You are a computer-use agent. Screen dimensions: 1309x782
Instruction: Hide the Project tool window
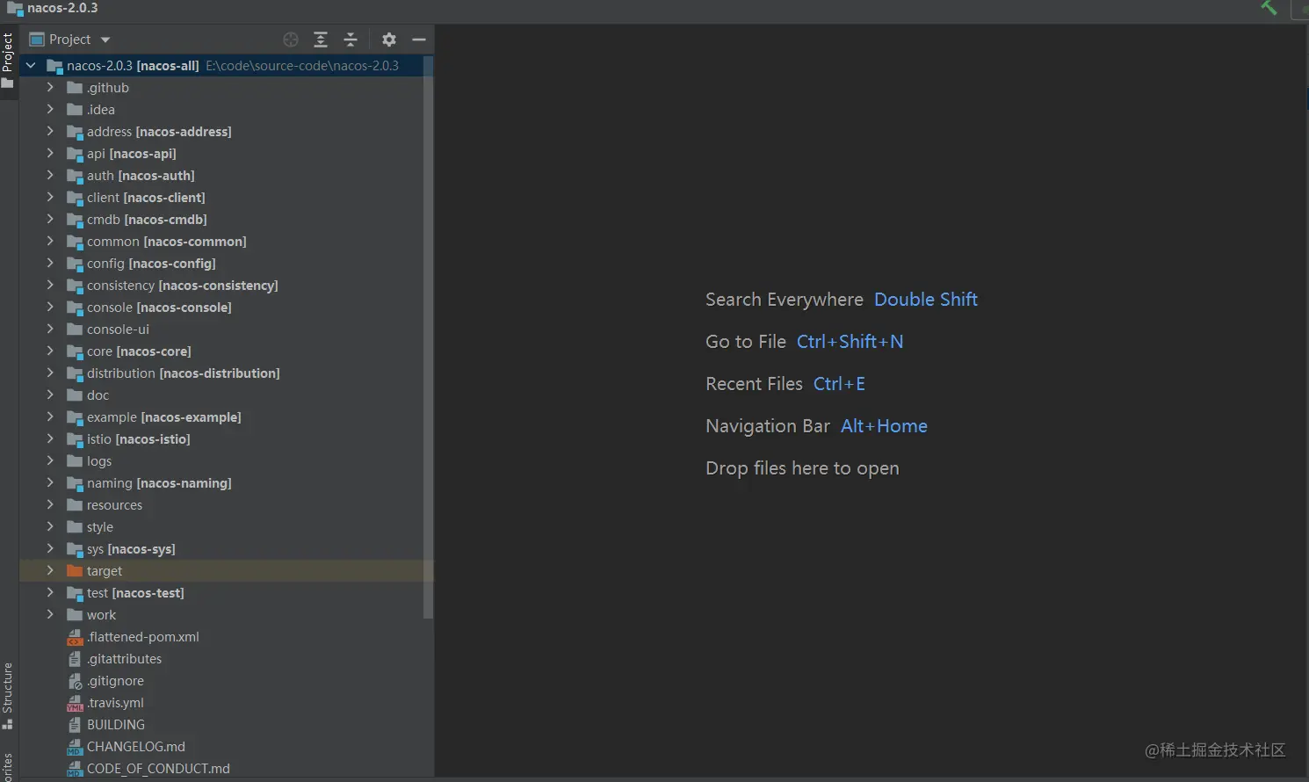[419, 40]
